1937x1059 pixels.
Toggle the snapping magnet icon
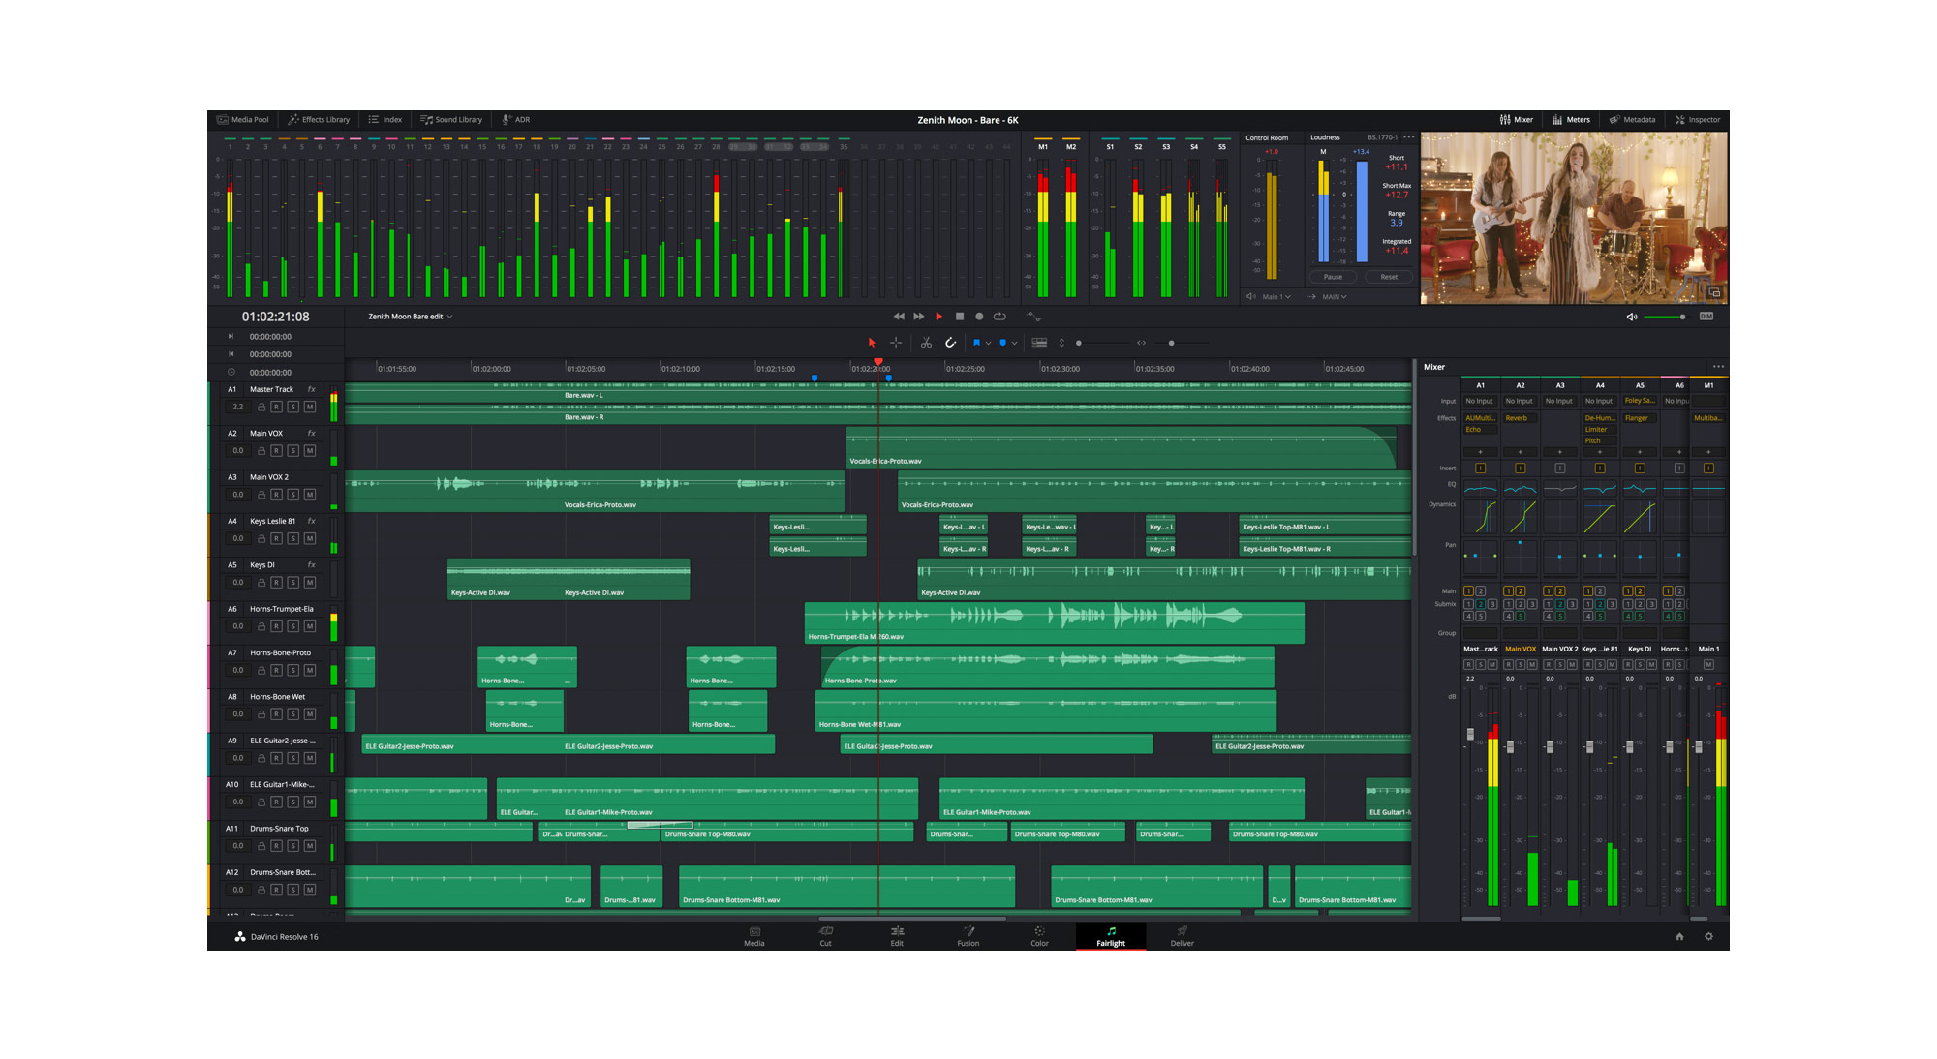(950, 343)
